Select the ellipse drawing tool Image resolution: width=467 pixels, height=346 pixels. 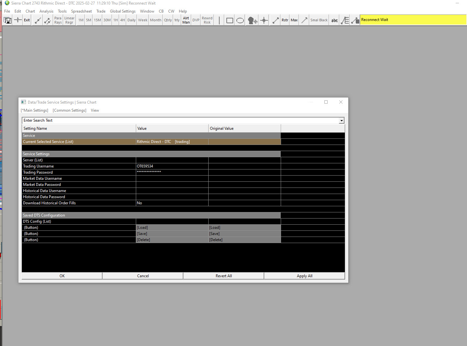point(240,20)
